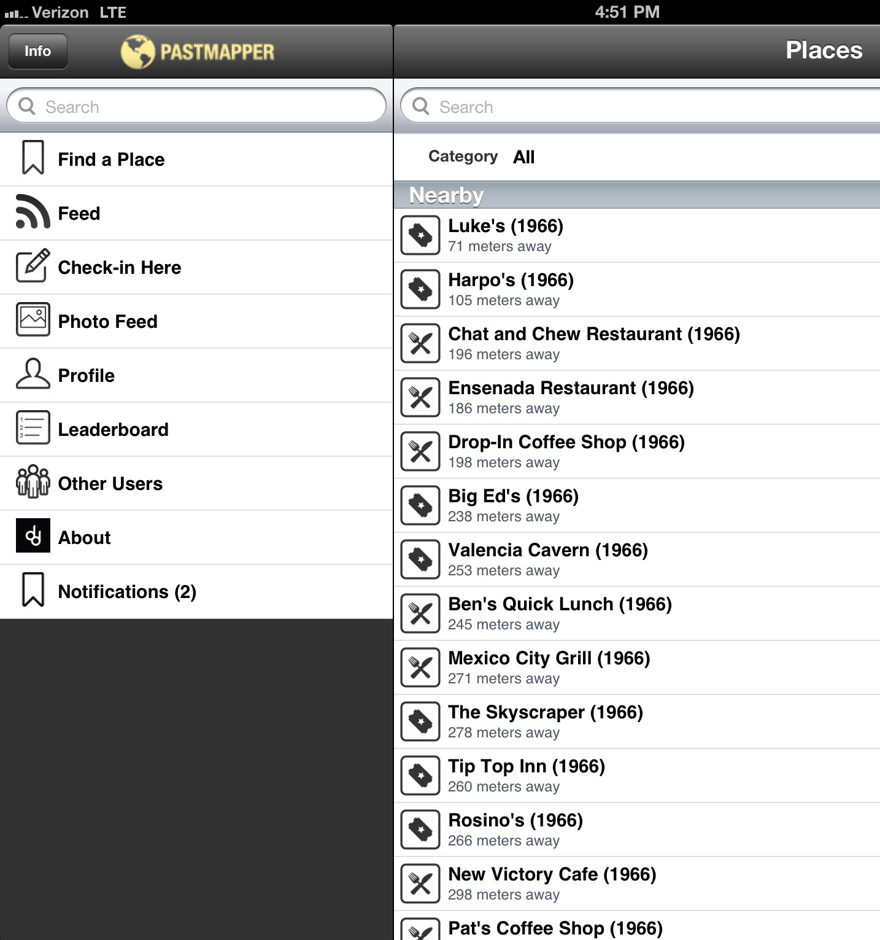Screen dimensions: 880x940
Task: Focus the left sidebar Search field
Action: [196, 106]
